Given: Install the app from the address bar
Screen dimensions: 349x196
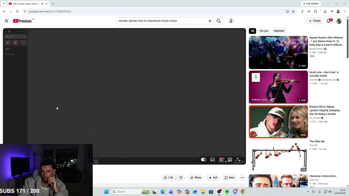Looking at the screenshot, I should pyautogui.click(x=287, y=11).
